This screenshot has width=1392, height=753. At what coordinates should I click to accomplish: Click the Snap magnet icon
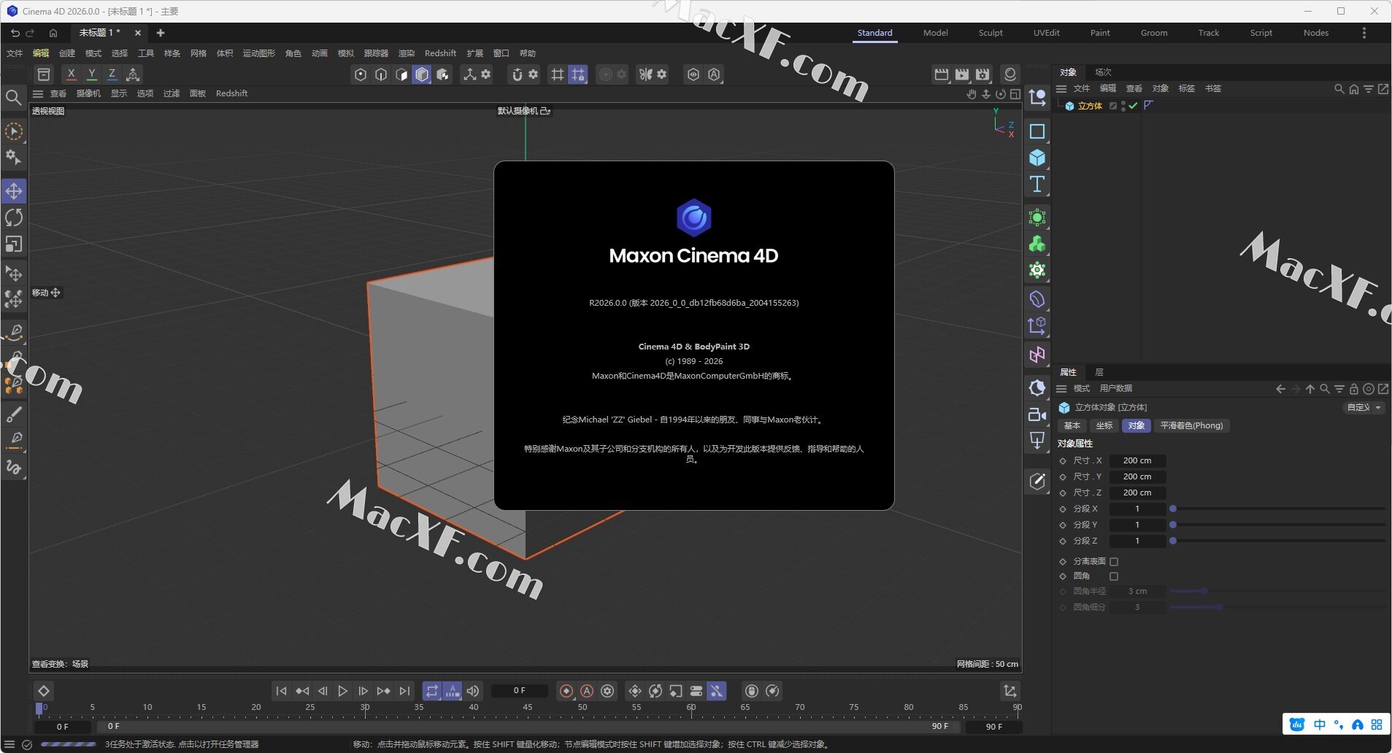518,74
